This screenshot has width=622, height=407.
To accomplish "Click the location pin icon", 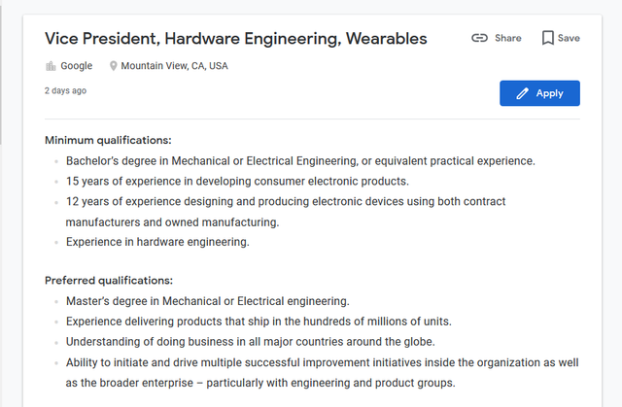I will 113,66.
